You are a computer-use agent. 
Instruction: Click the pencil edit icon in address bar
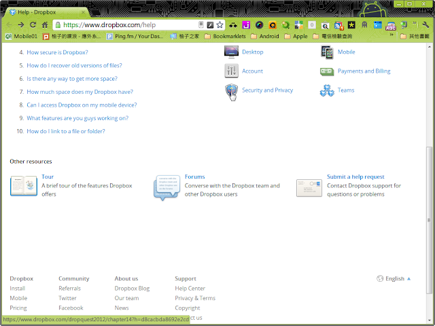pos(210,25)
